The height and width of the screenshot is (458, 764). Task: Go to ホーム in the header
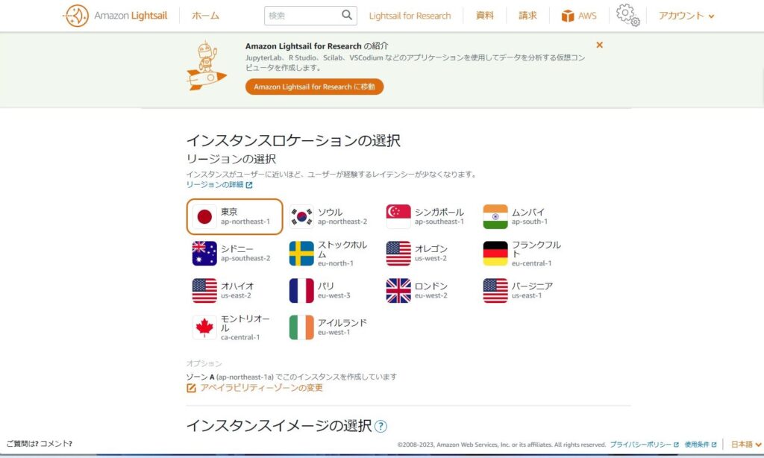point(206,16)
